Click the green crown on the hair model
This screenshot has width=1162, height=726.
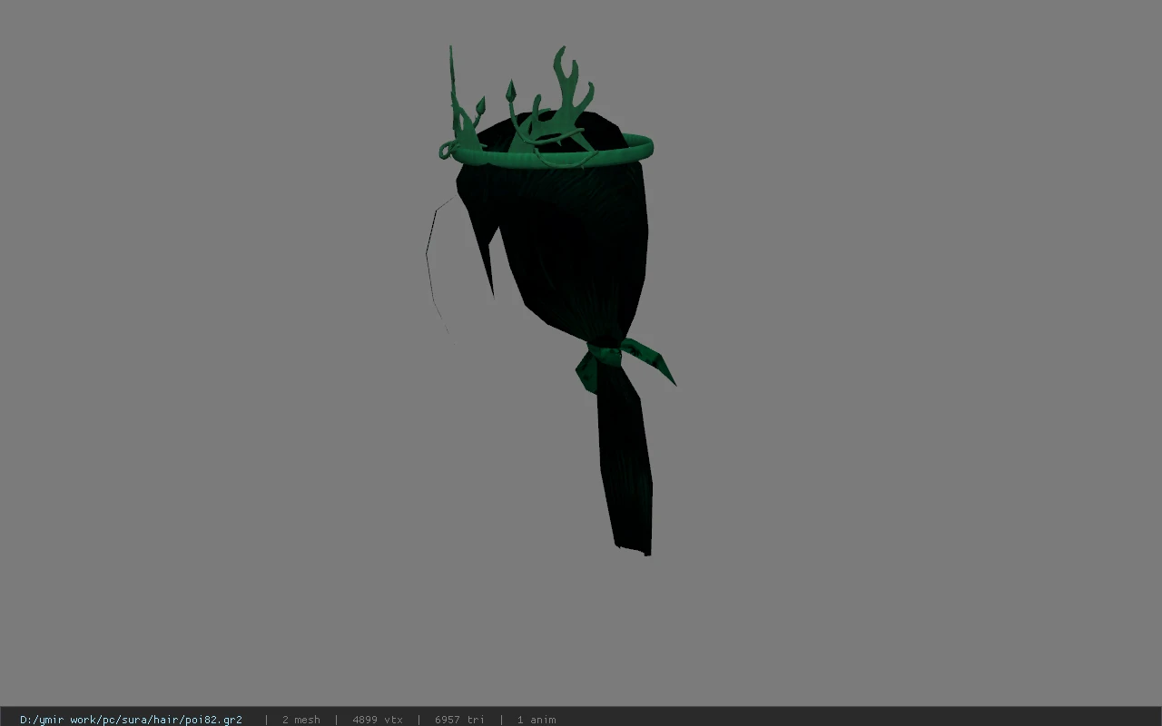click(x=545, y=109)
